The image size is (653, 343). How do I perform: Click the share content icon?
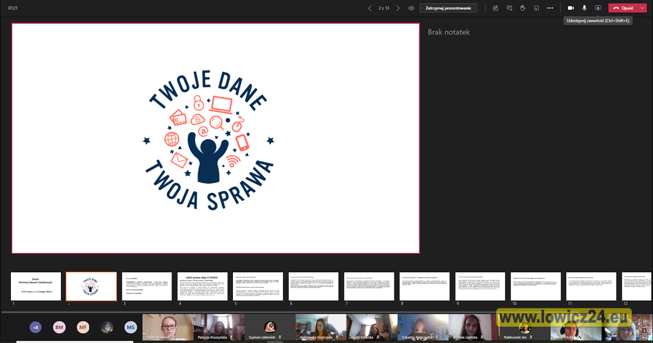click(x=598, y=8)
